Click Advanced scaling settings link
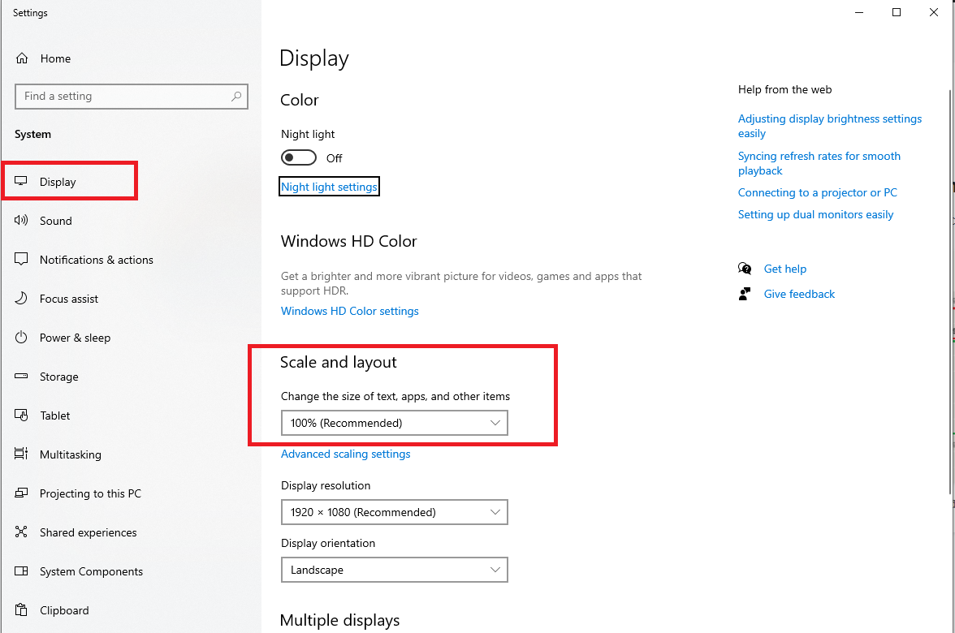This screenshot has width=955, height=633. pos(345,454)
